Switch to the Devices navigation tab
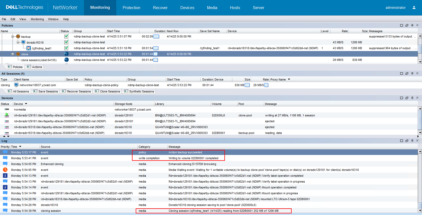The height and width of the screenshot is (215, 422). 187,8
